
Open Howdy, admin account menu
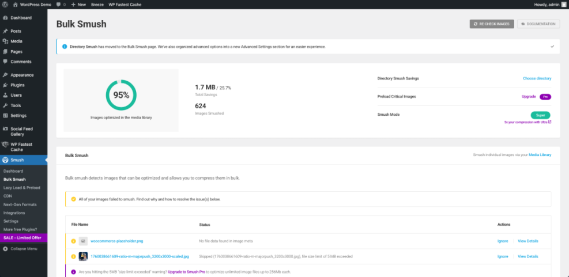[x=549, y=5]
